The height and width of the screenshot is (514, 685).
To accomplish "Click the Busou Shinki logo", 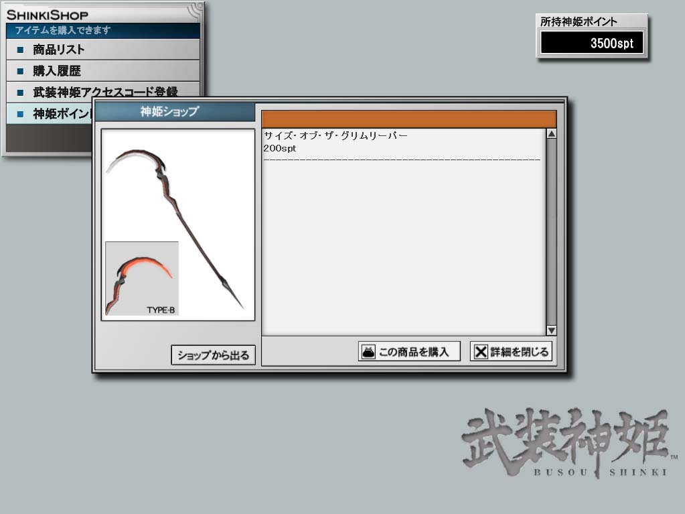I will [x=567, y=444].
